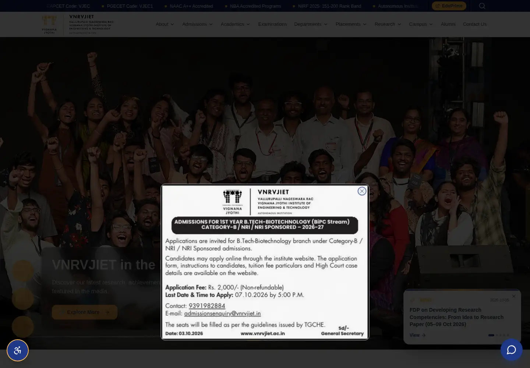530x368 pixels.
Task: Open the EduPrime external link button
Action: [449, 6]
